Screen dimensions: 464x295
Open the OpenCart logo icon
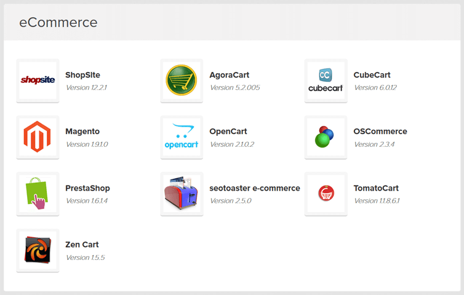point(182,137)
